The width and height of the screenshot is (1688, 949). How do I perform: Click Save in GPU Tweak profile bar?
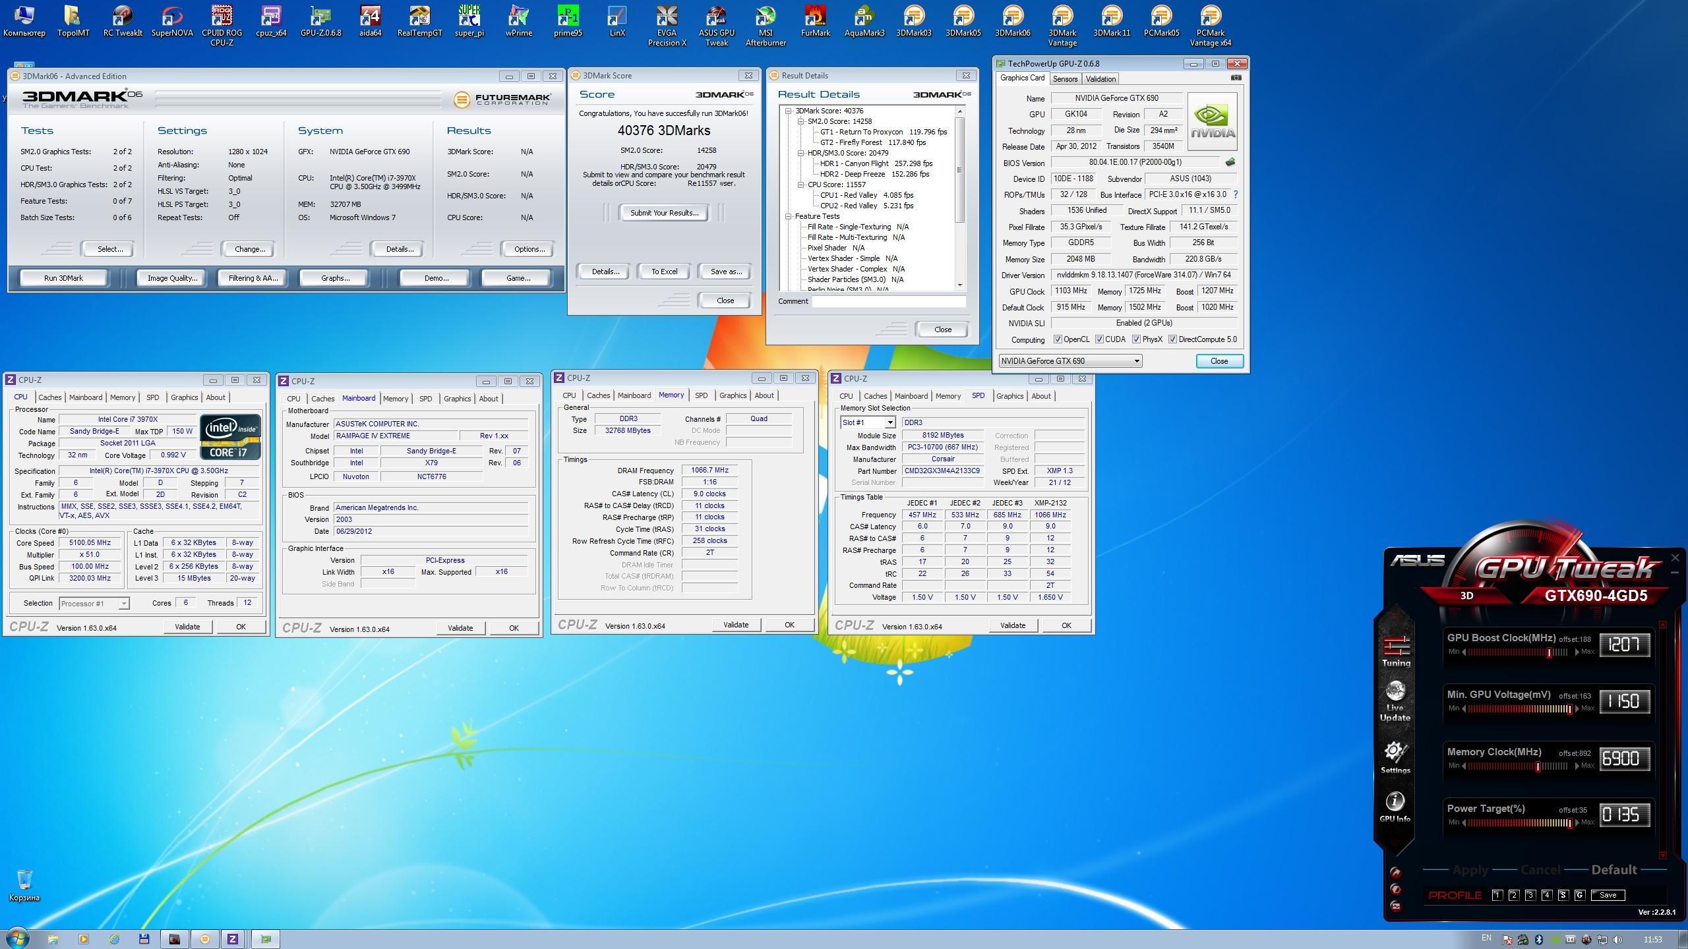tap(1608, 895)
